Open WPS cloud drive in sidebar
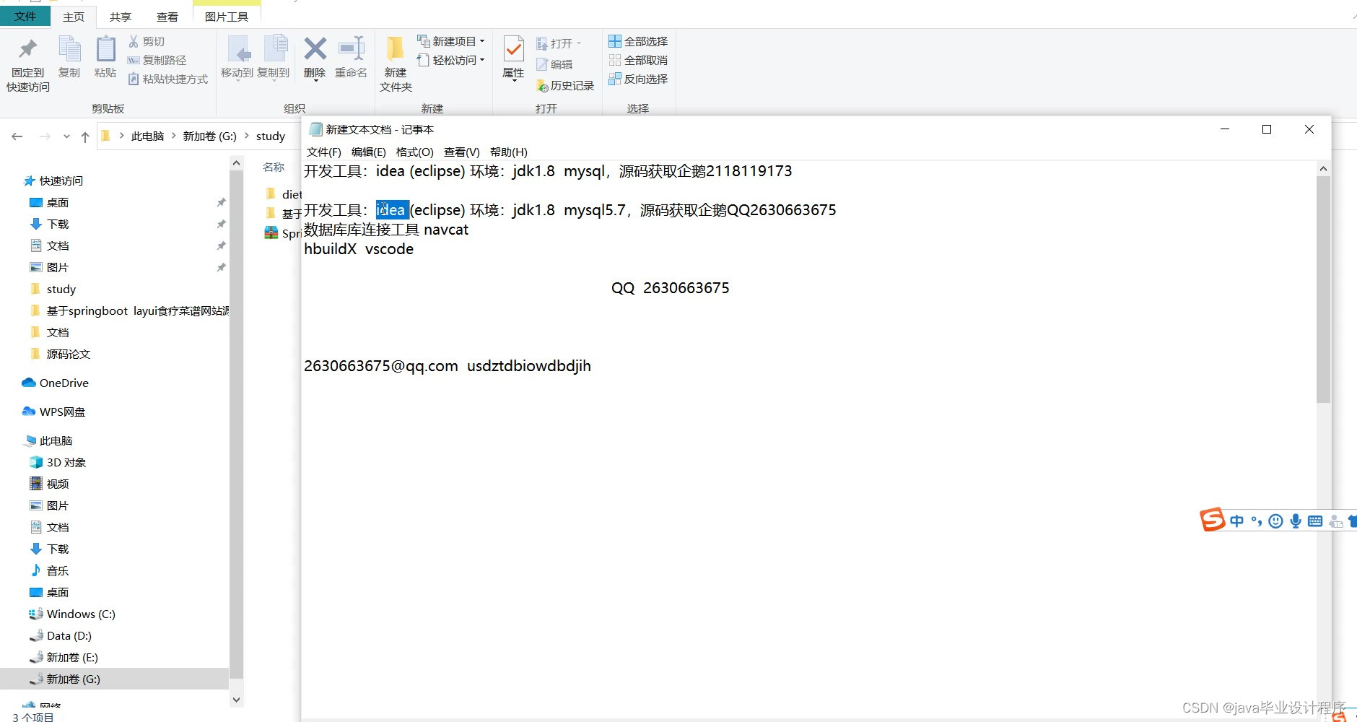Image resolution: width=1357 pixels, height=722 pixels. pyautogui.click(x=54, y=412)
